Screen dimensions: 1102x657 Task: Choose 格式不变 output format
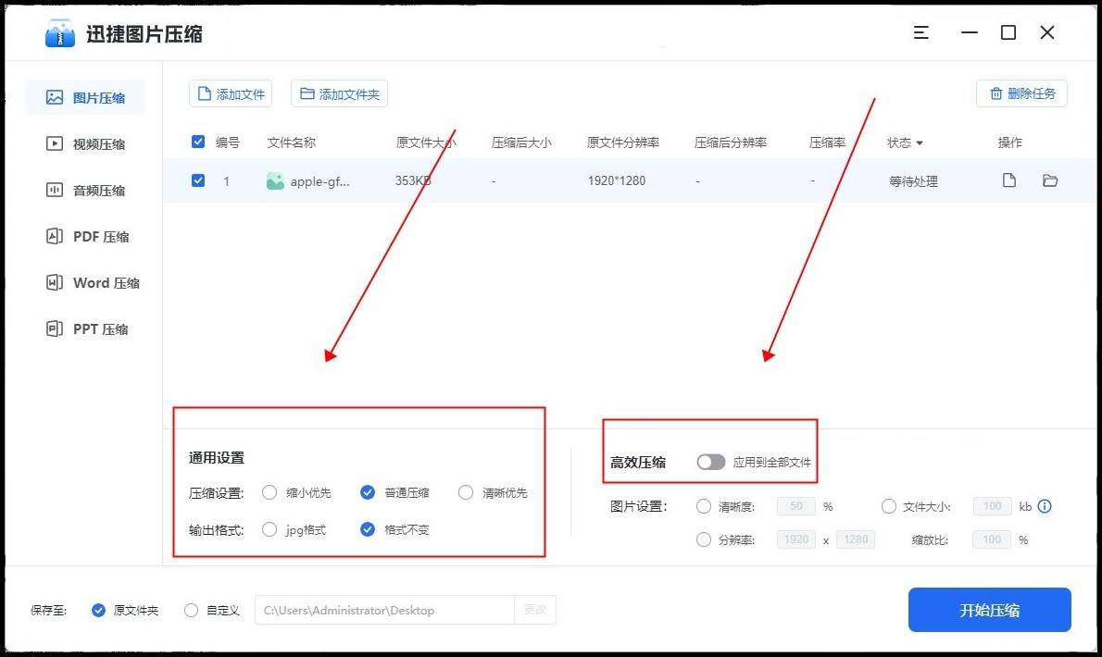pos(368,530)
